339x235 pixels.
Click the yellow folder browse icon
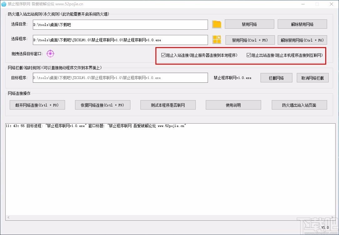[217, 24]
